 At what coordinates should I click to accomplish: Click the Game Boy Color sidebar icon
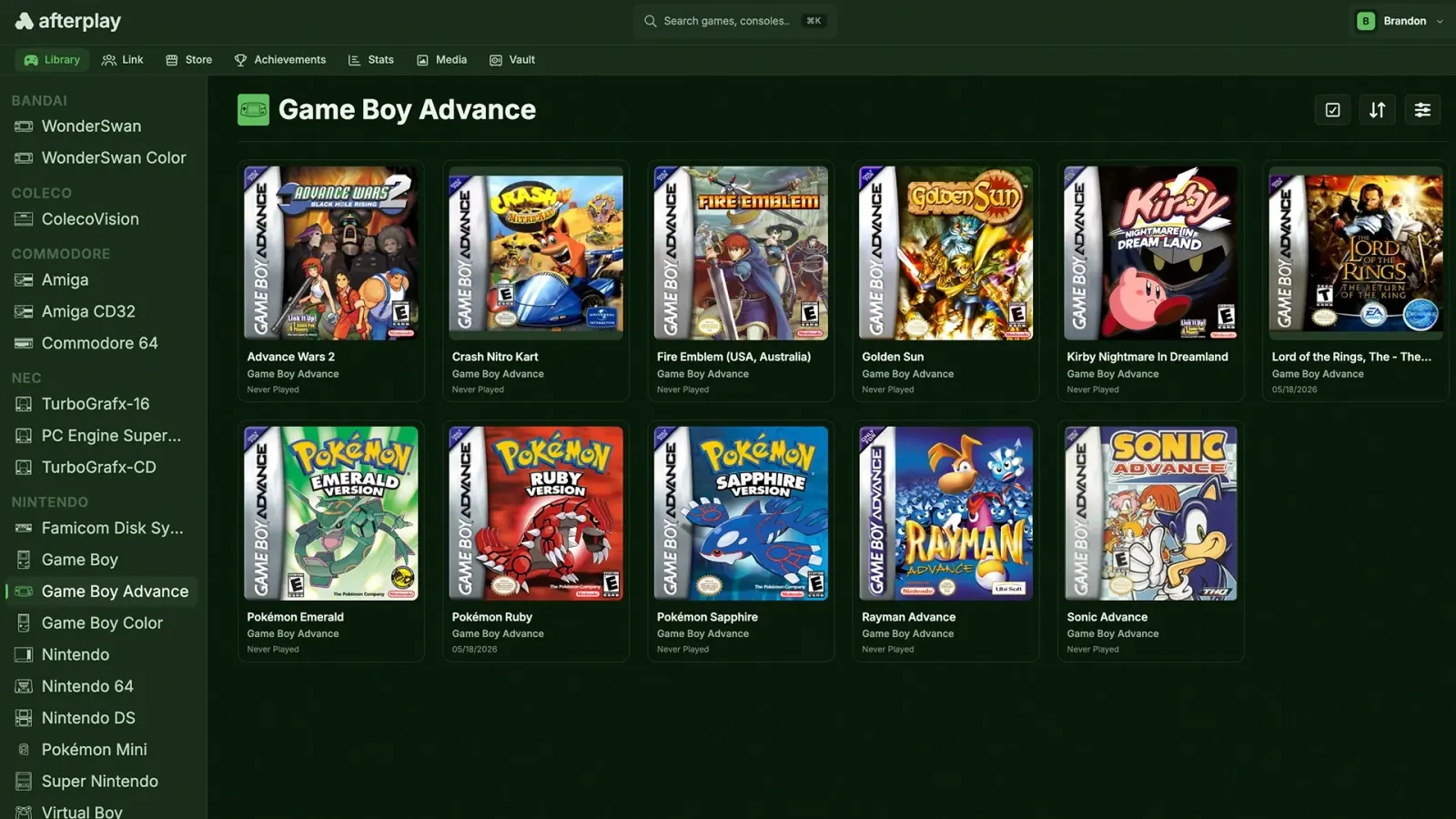click(x=24, y=623)
